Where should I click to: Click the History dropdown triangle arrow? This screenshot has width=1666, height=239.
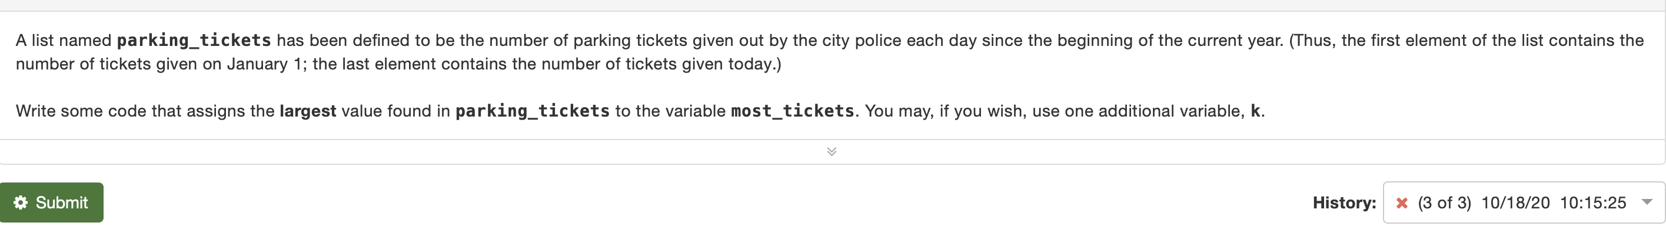(x=1647, y=202)
